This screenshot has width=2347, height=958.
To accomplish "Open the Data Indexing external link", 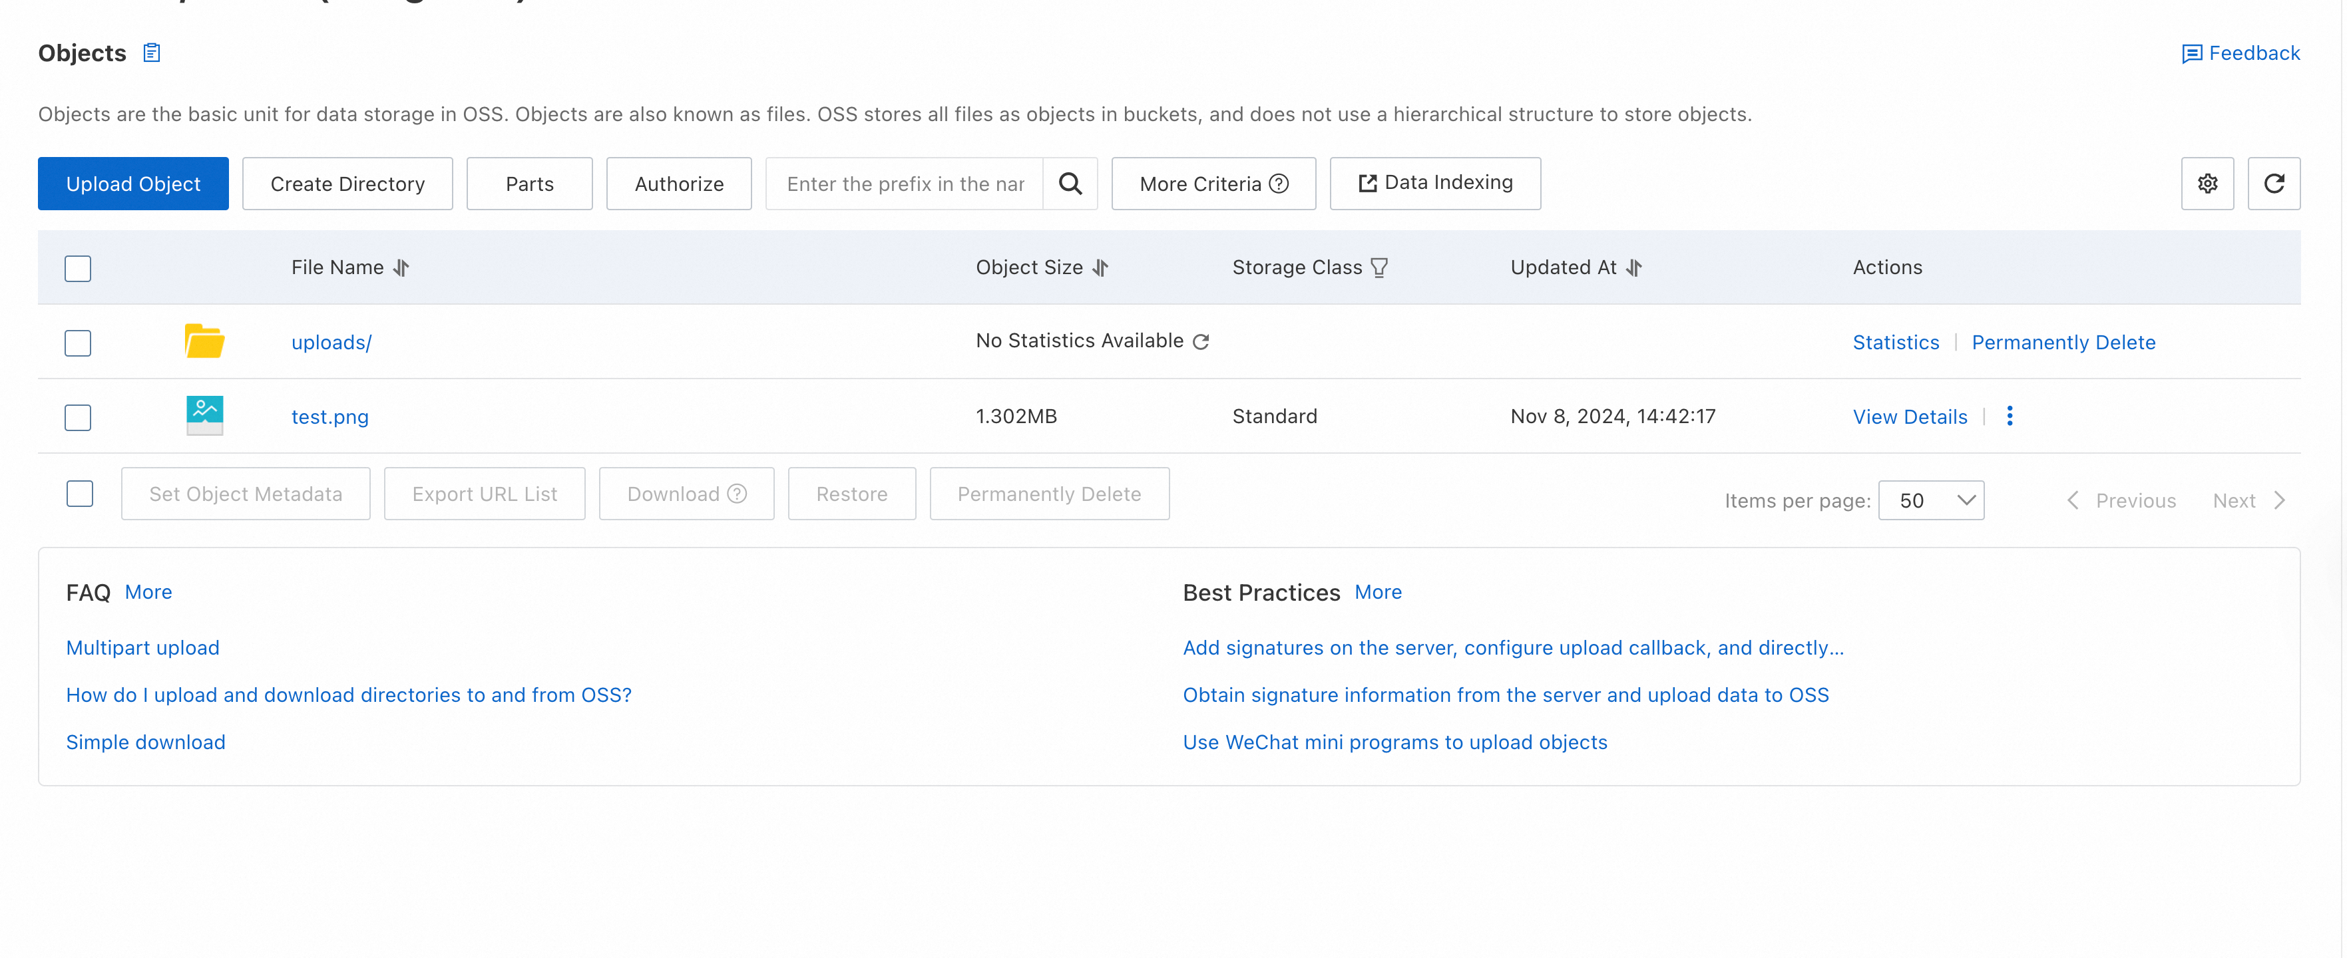I will click(1434, 183).
